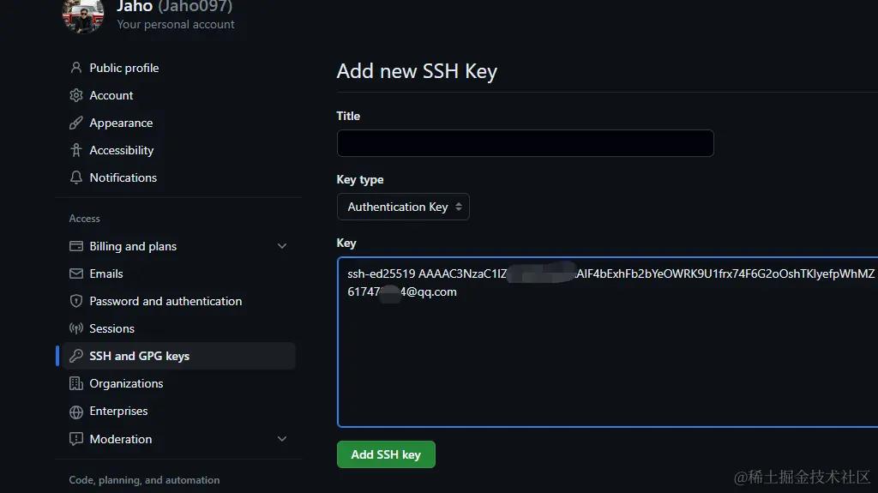Open the Key type dropdown
The height and width of the screenshot is (493, 878).
[x=403, y=207]
